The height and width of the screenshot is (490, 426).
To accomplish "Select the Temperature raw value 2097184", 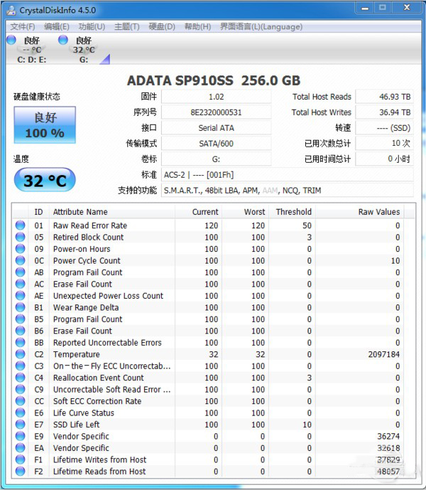I will (x=383, y=354).
